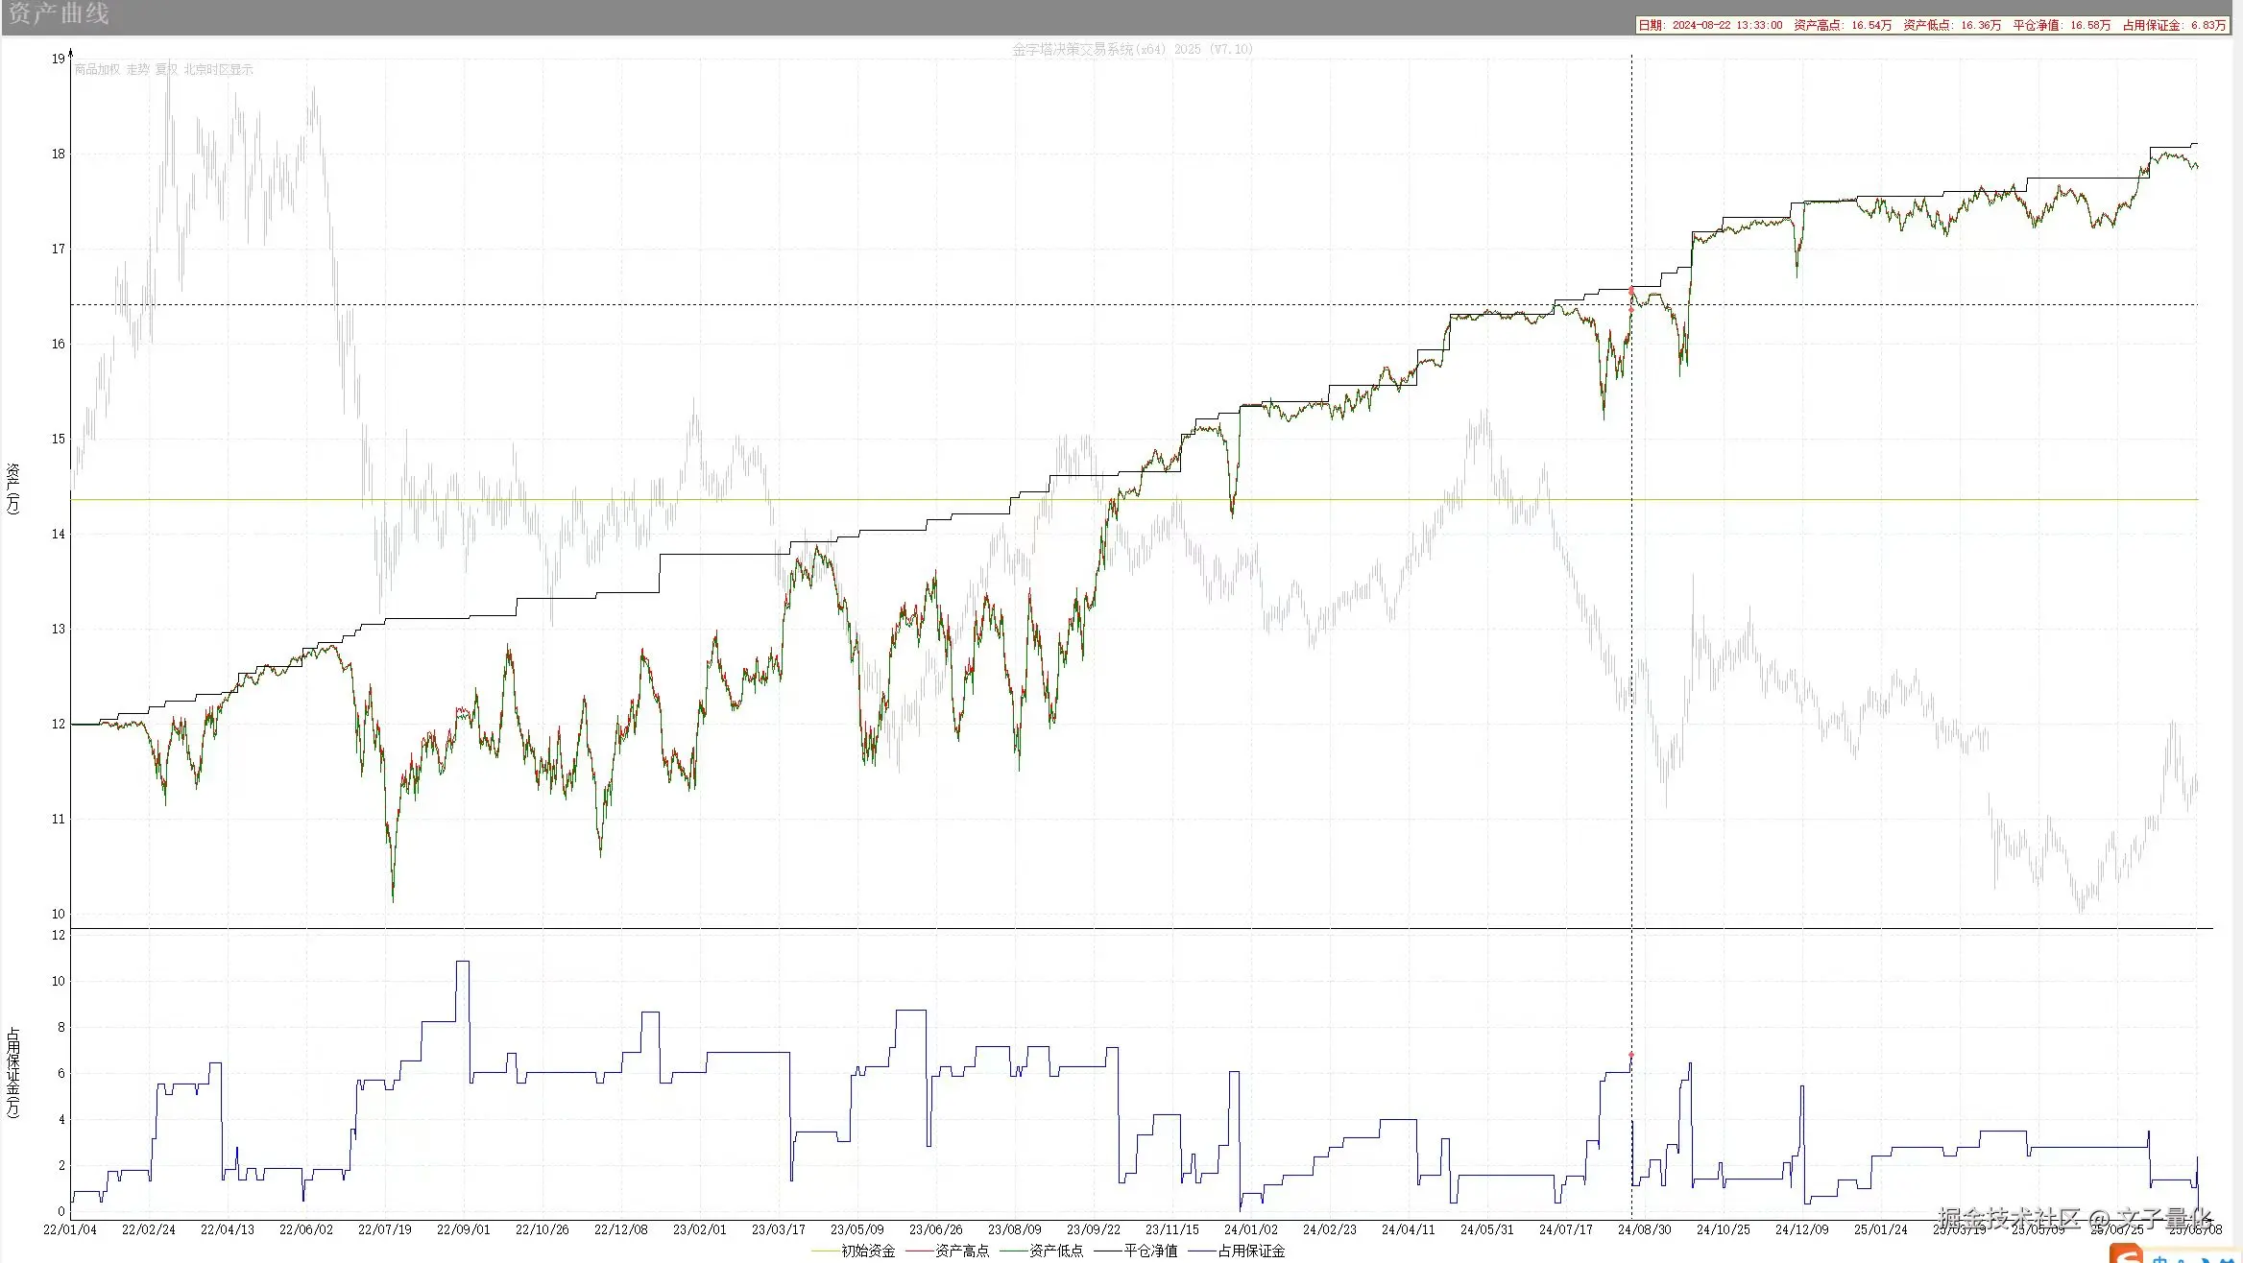This screenshot has height=1263, width=2243.
Task: Click the red marker on the margin chart crosshair
Action: (x=1631, y=1055)
